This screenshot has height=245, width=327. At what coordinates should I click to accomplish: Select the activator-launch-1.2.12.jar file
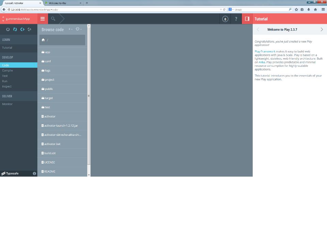pos(62,126)
